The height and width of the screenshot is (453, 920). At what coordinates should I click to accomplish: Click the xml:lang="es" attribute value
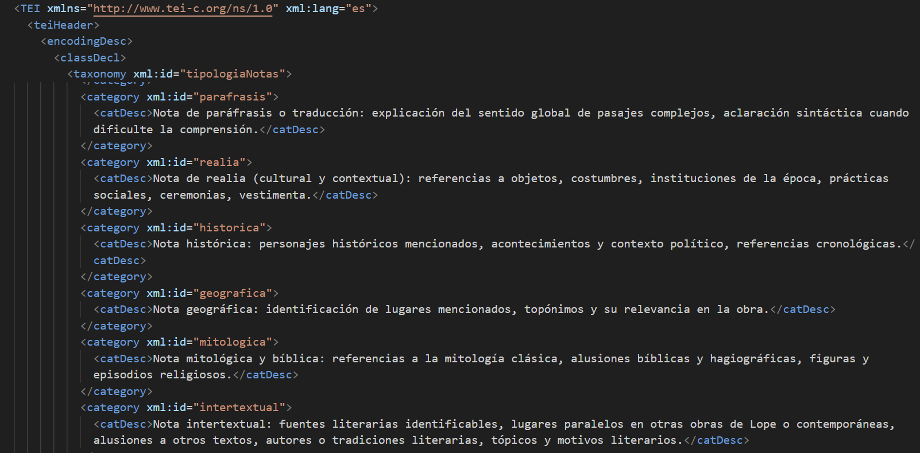(358, 9)
